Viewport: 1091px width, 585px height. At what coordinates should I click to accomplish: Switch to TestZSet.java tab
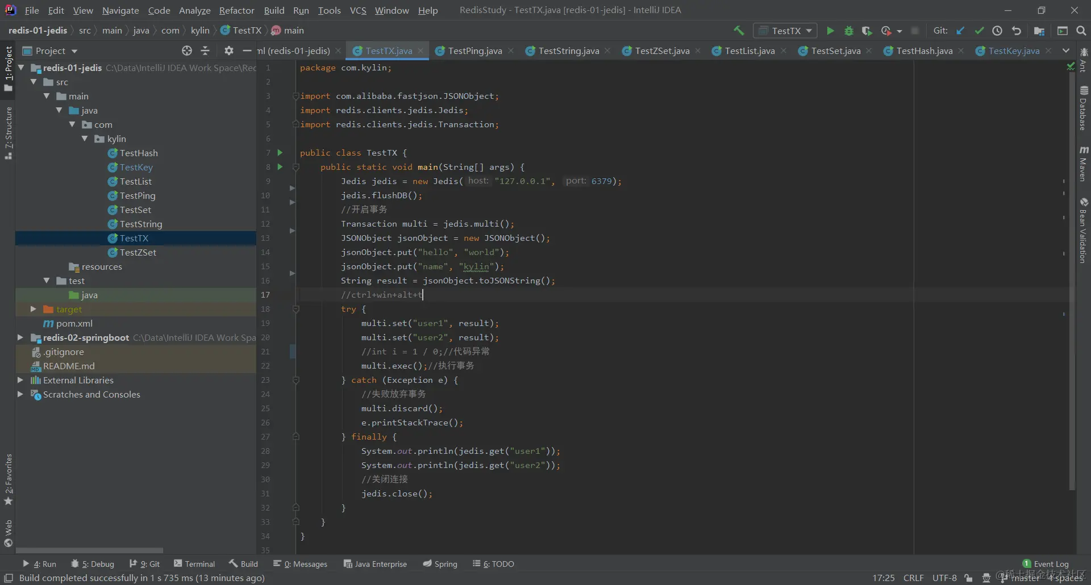(x=662, y=51)
